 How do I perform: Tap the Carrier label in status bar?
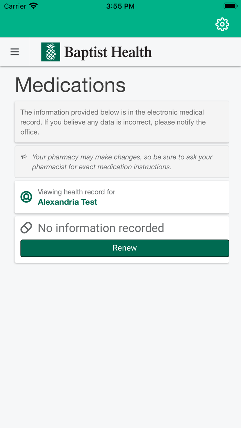pyautogui.click(x=15, y=6)
